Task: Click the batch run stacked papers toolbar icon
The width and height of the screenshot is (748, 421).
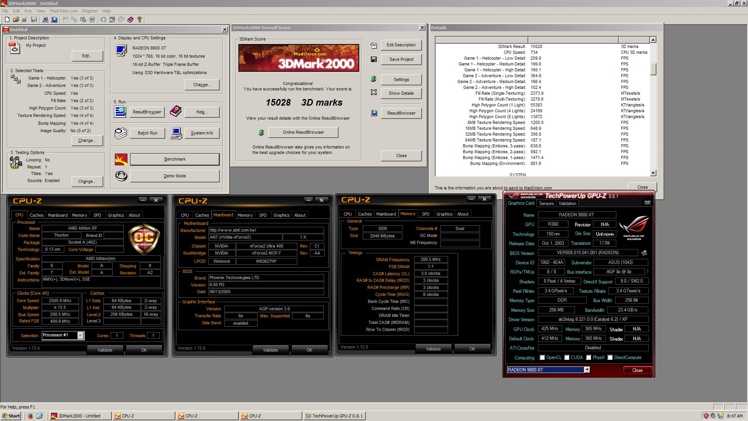Action: click(x=121, y=19)
